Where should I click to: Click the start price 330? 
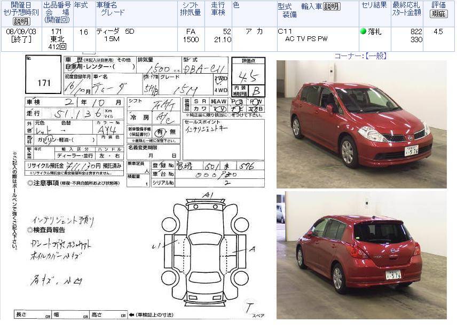416,40
